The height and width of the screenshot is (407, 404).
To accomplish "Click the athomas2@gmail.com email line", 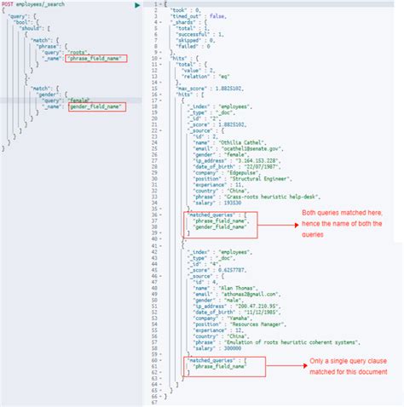I will coord(237,294).
